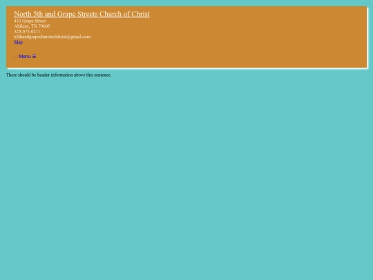This screenshot has width=373, height=280.
Task: Click the Menu label text
Action: [x=25, y=57]
